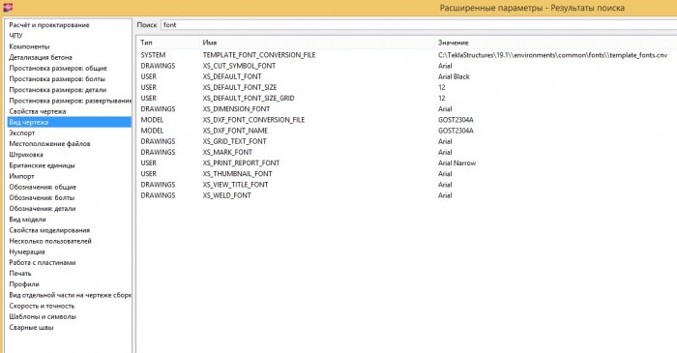Image resolution: width=677 pixels, height=353 pixels.
Task: Select the 'Местоположение файлов' category
Action: pyautogui.click(x=49, y=144)
